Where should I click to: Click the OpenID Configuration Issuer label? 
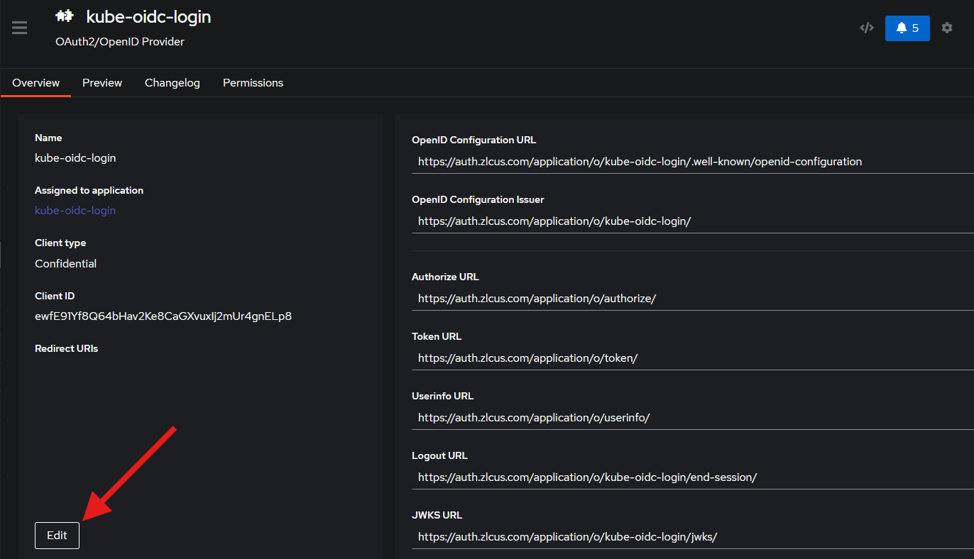[478, 199]
